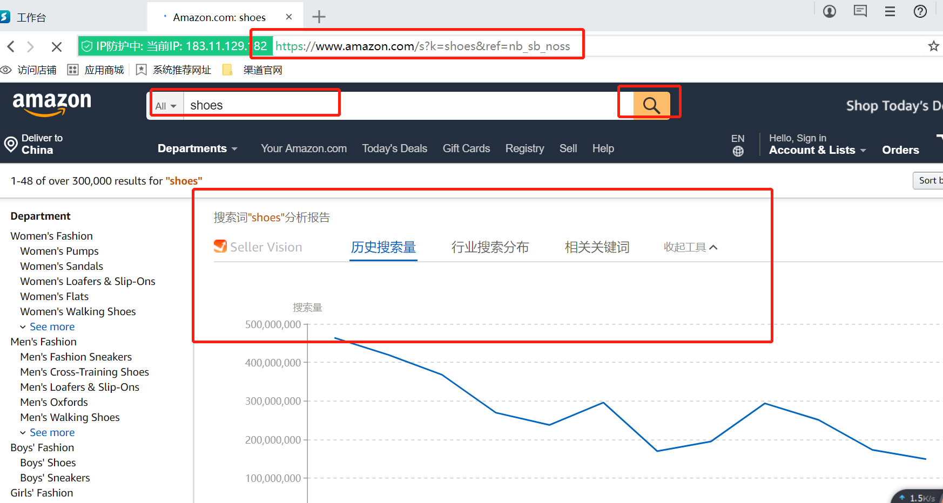Click the Seller Vision logo

(258, 247)
